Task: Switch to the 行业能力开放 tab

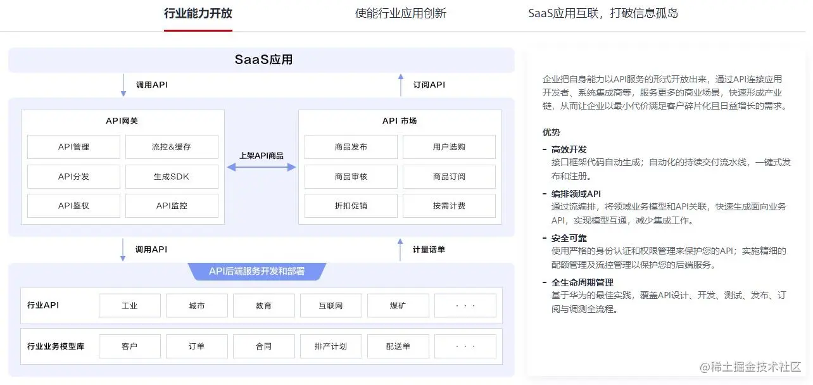Action: (x=198, y=13)
